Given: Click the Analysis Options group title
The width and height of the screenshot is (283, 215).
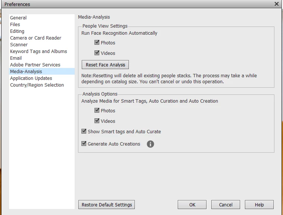Looking at the screenshot, I should [x=100, y=94].
